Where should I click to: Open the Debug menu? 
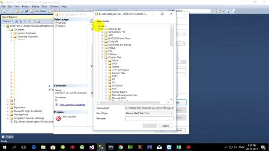pos(35,7)
